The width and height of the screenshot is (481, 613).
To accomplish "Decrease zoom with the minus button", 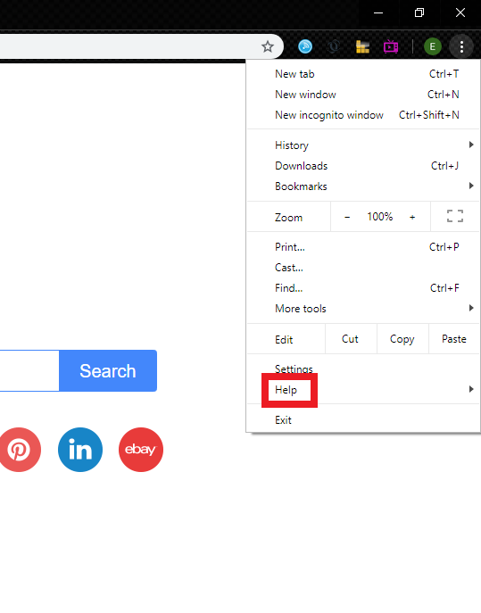I will (347, 217).
